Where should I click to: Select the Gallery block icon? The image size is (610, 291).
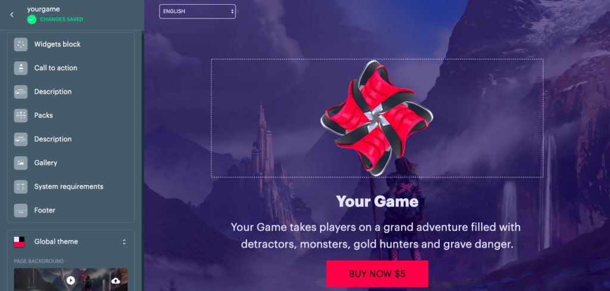pyautogui.click(x=21, y=163)
